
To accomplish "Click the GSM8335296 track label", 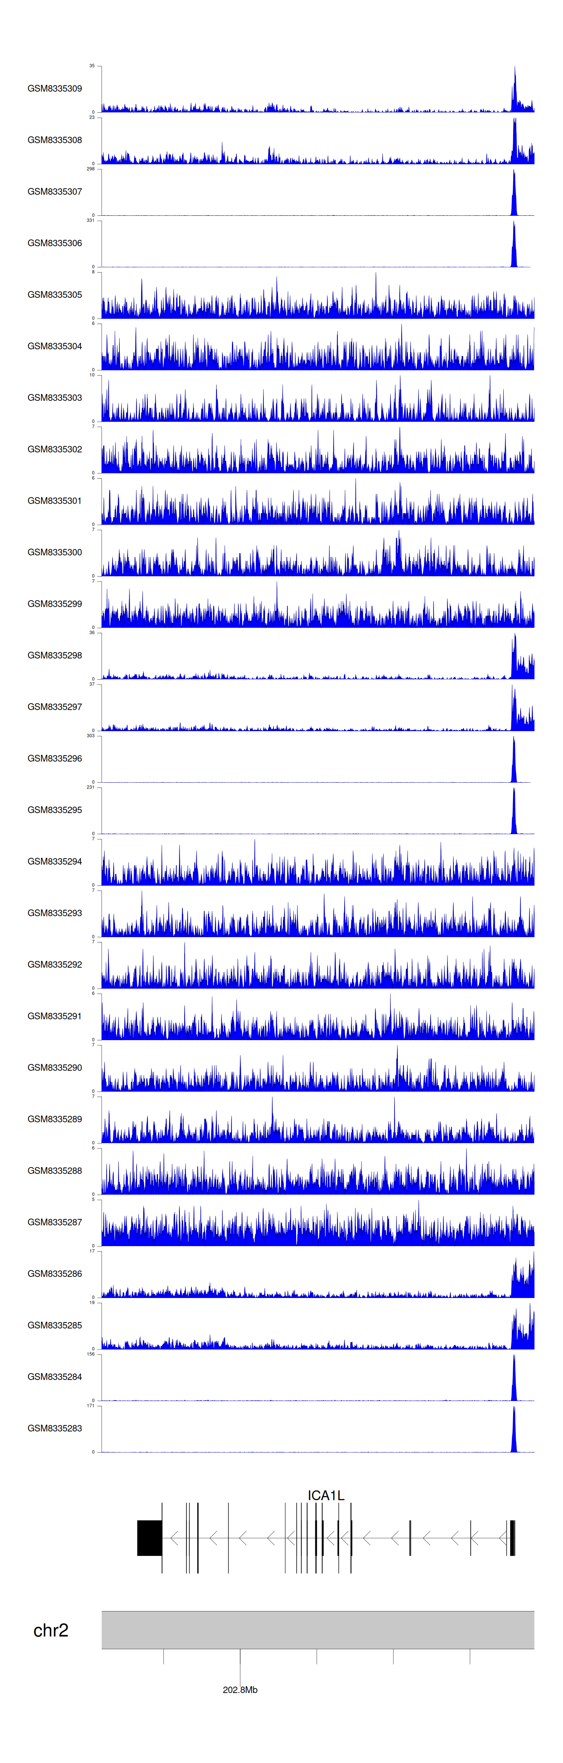I will click(x=55, y=758).
